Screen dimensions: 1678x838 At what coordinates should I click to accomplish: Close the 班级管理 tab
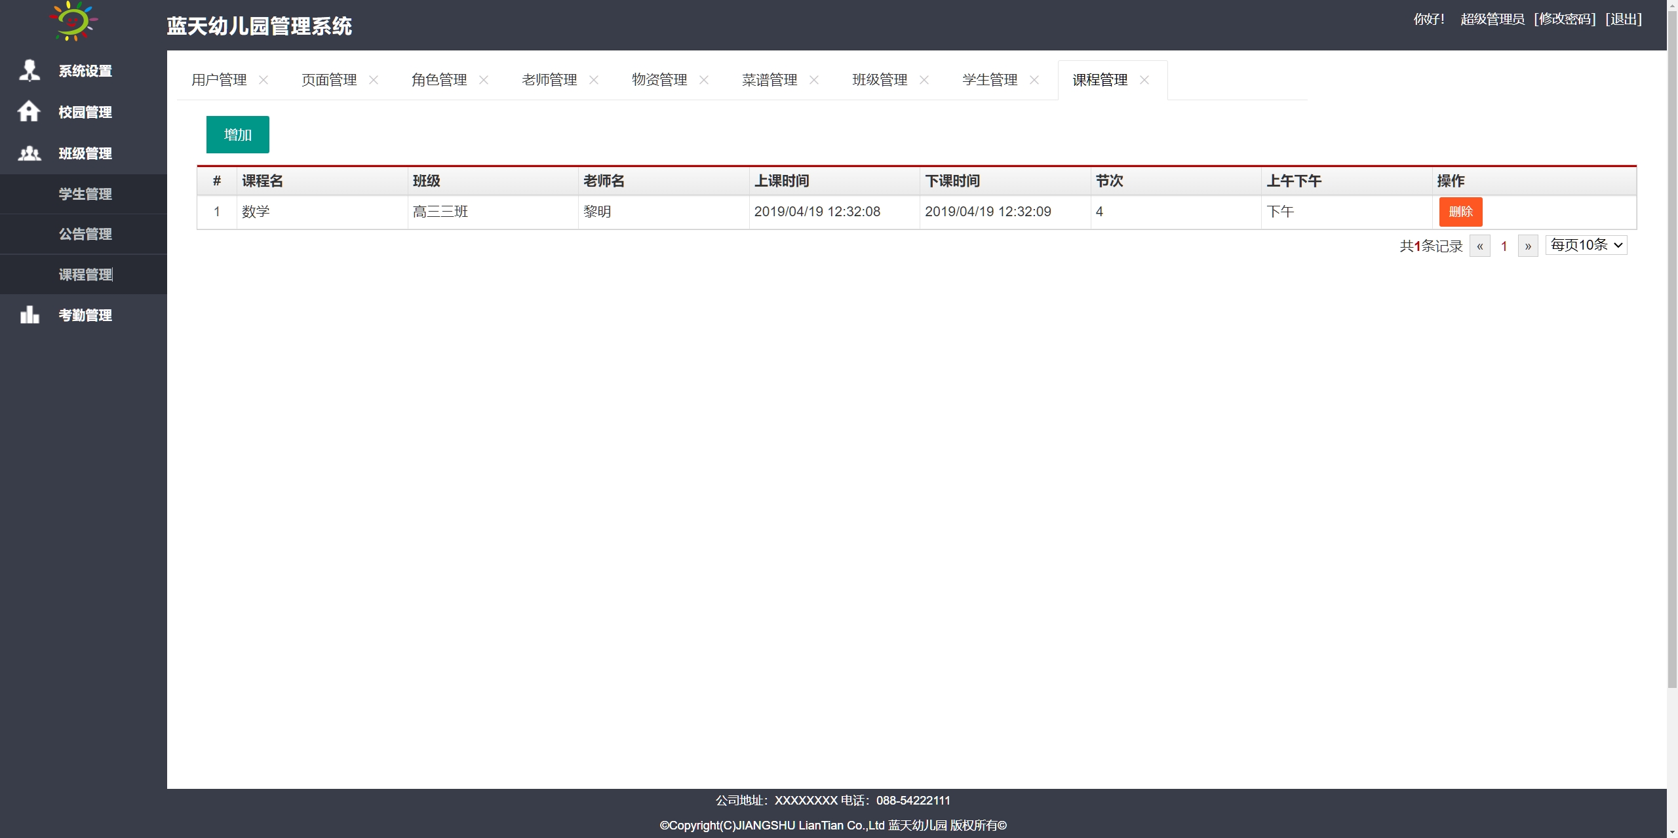click(924, 80)
